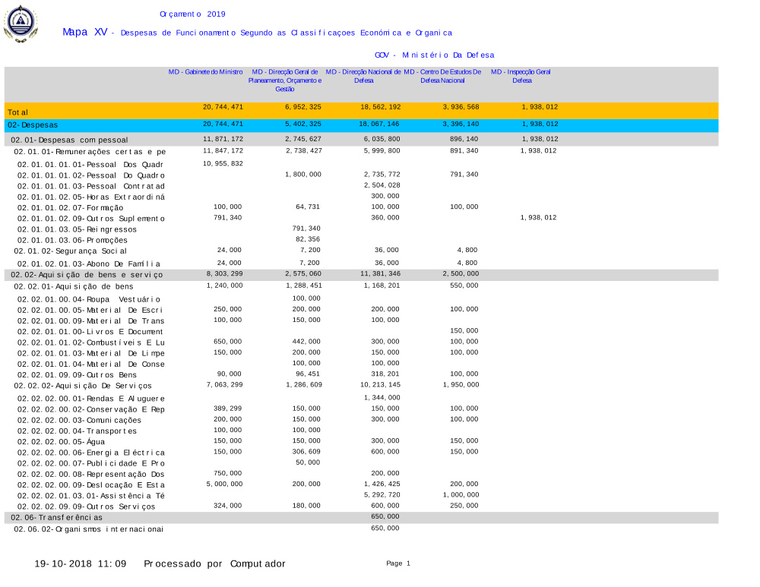Select the 02.01.02-Segurança Social row label
This screenshot has width=760, height=587.
pyautogui.click(x=71, y=251)
